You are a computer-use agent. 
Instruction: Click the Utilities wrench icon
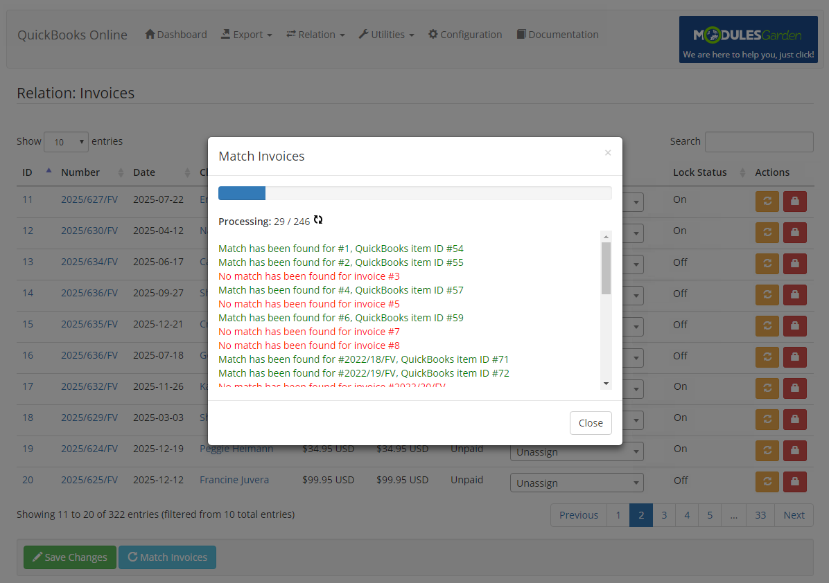[x=363, y=34]
